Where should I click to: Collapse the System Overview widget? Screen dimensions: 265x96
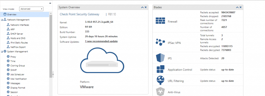[x=142, y=7]
